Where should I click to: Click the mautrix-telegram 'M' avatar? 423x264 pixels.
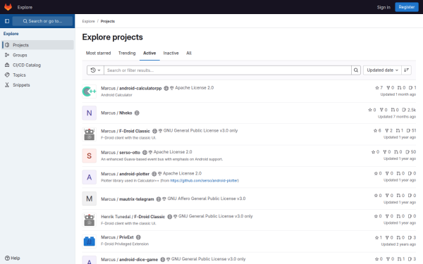click(90, 199)
